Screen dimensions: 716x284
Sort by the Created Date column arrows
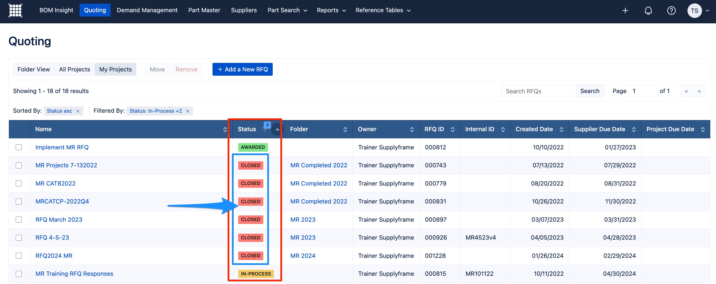click(x=561, y=129)
